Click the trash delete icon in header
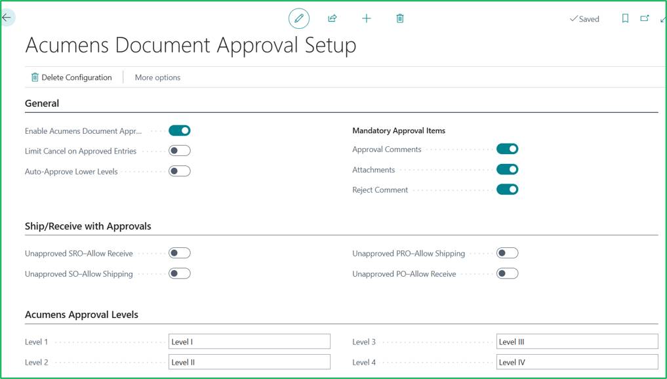The width and height of the screenshot is (667, 379). click(x=400, y=18)
